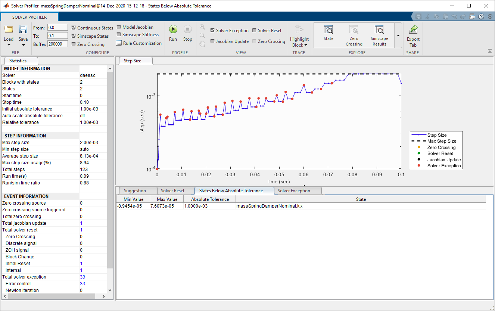Click the Rule Customization button
Image resolution: width=495 pixels, height=311 pixels.
click(139, 43)
